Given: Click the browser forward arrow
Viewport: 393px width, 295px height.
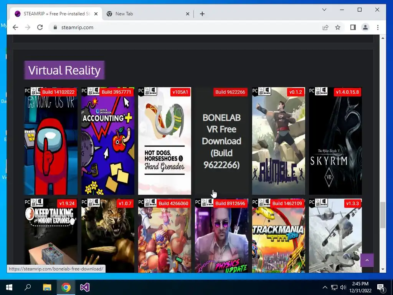Looking at the screenshot, I should (28, 27).
